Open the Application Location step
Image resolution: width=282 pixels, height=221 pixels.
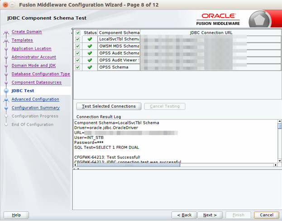click(32, 49)
